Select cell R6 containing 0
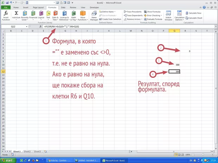The width and height of the screenshot is (218, 163). coord(185,51)
